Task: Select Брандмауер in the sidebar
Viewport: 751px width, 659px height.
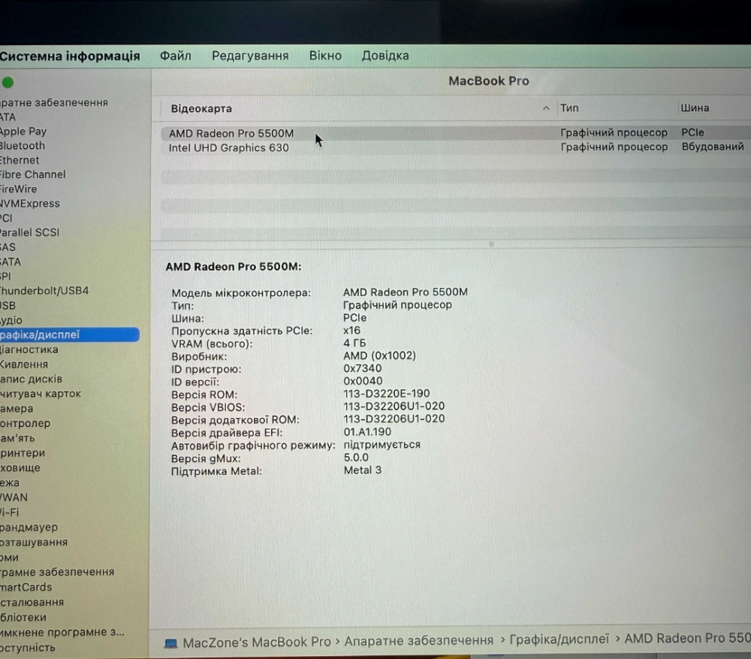Action: click(27, 527)
